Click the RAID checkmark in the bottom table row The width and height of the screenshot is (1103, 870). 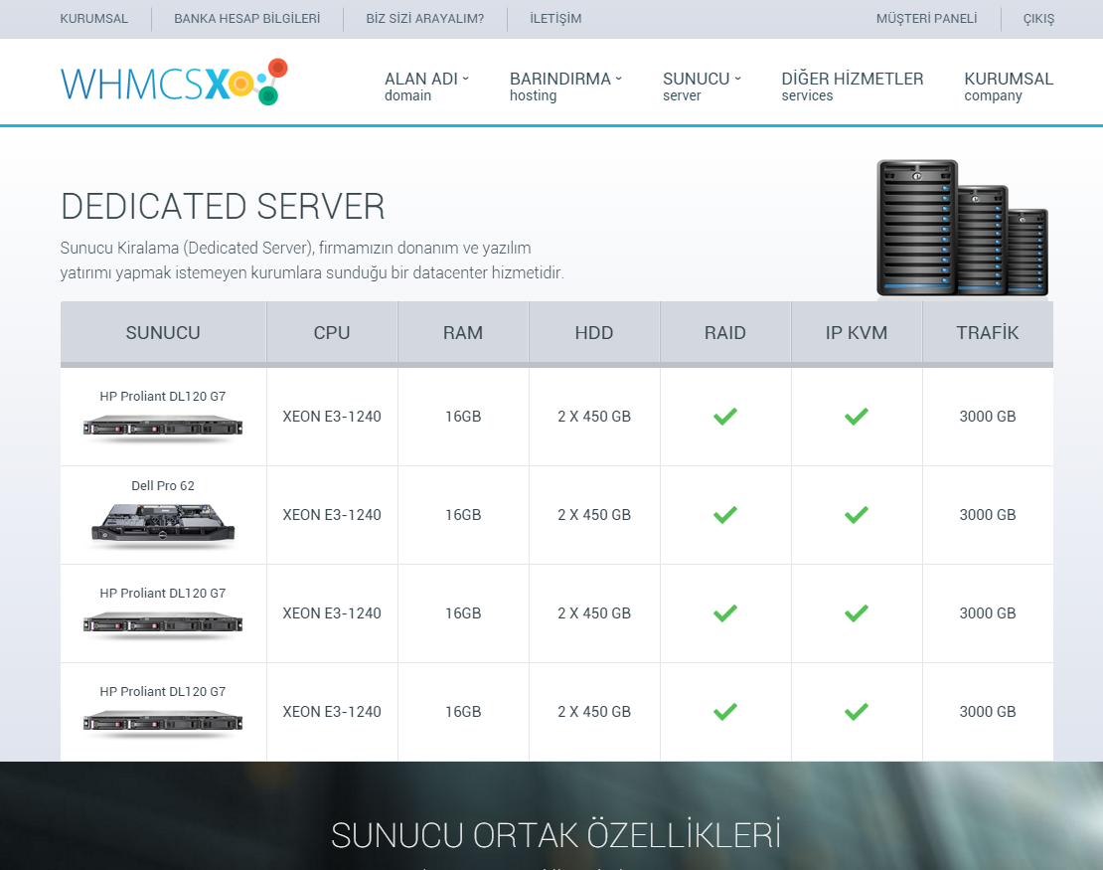coord(725,712)
